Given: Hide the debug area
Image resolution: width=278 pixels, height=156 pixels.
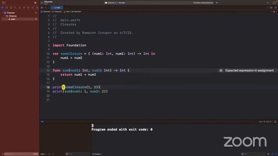Looking at the screenshot, I should (275, 122).
